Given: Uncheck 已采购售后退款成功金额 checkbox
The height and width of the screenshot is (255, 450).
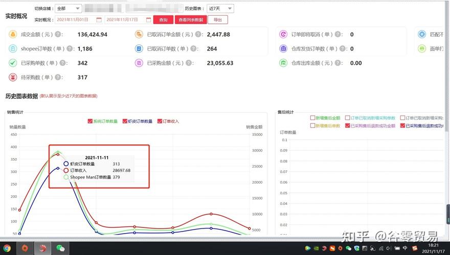Looking at the screenshot, I should click(x=348, y=125).
